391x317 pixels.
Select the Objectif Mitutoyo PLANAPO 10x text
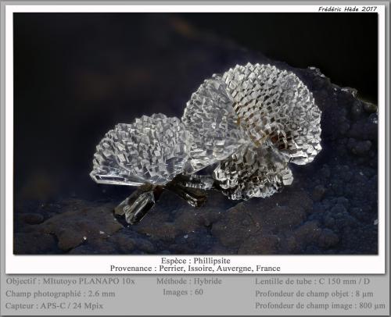click(x=70, y=281)
